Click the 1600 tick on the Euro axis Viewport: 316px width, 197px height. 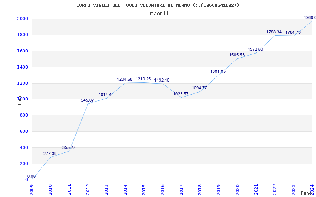pos(22,51)
